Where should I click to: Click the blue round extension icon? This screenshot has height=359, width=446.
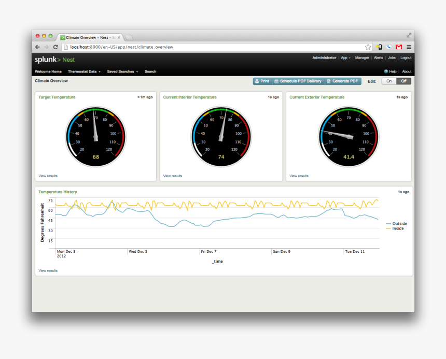[389, 47]
